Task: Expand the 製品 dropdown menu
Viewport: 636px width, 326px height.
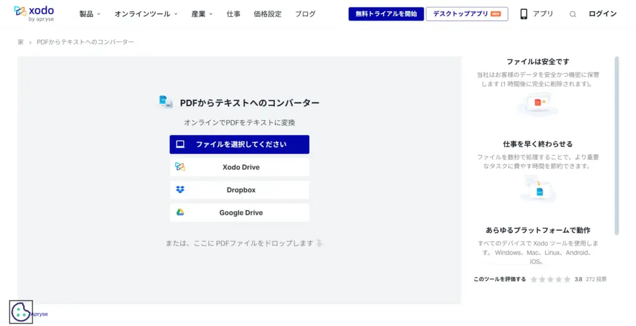Action: point(90,14)
